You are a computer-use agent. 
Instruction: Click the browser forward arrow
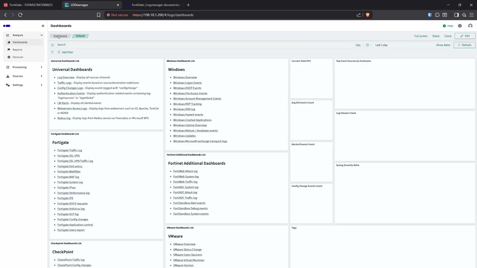pyautogui.click(x=13, y=15)
